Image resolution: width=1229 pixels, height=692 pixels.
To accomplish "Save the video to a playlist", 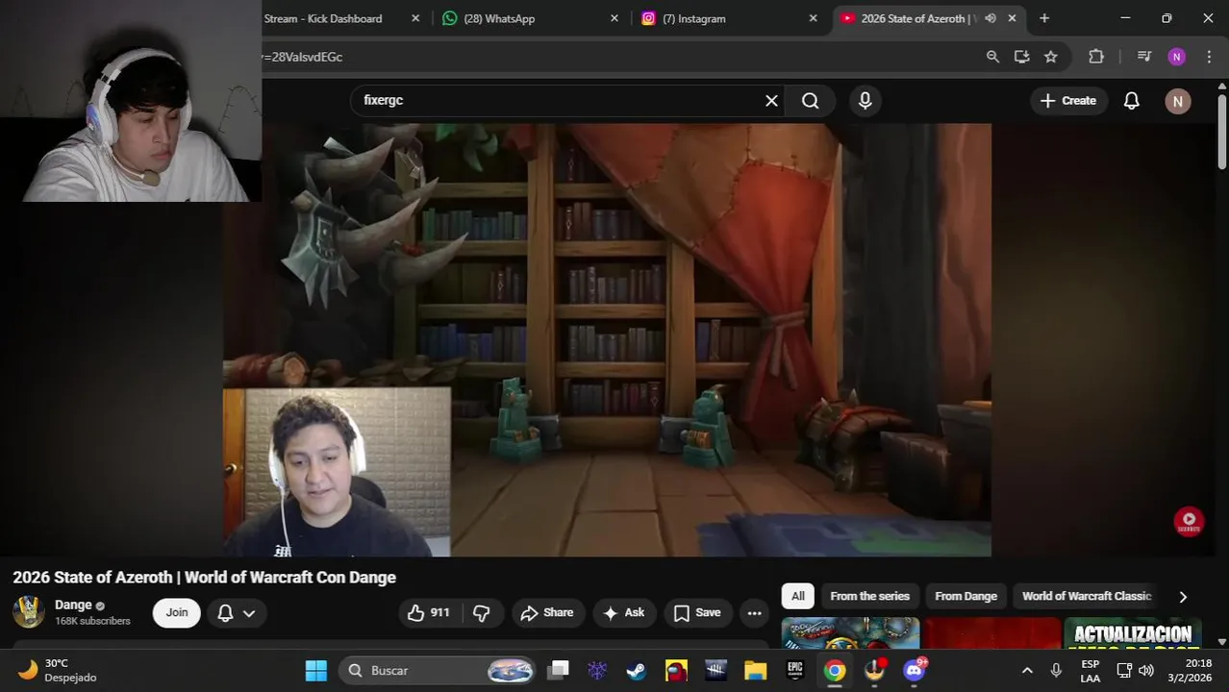I will (x=696, y=612).
